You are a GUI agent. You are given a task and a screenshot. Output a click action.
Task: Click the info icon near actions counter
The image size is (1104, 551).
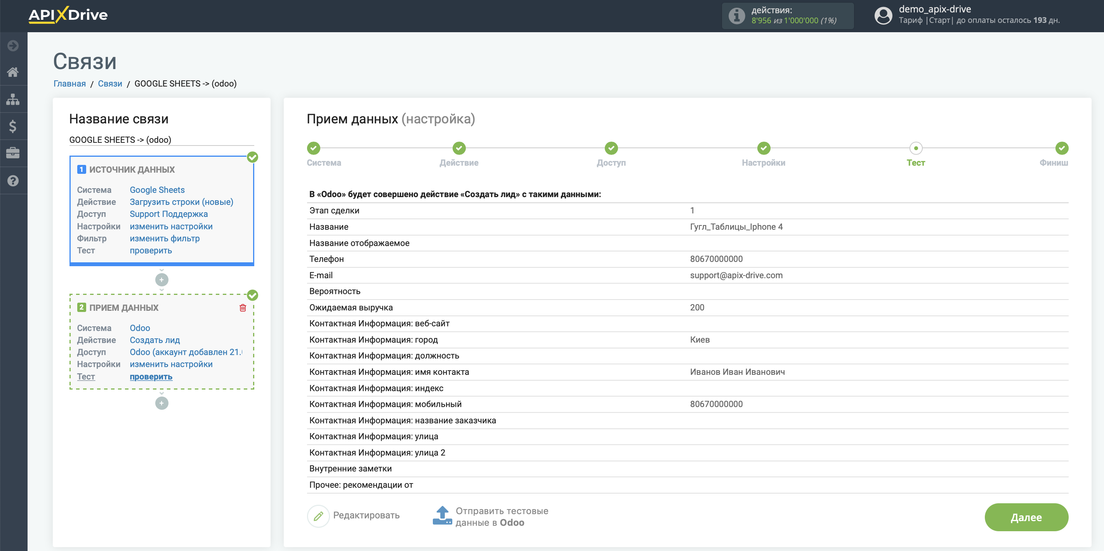(737, 16)
